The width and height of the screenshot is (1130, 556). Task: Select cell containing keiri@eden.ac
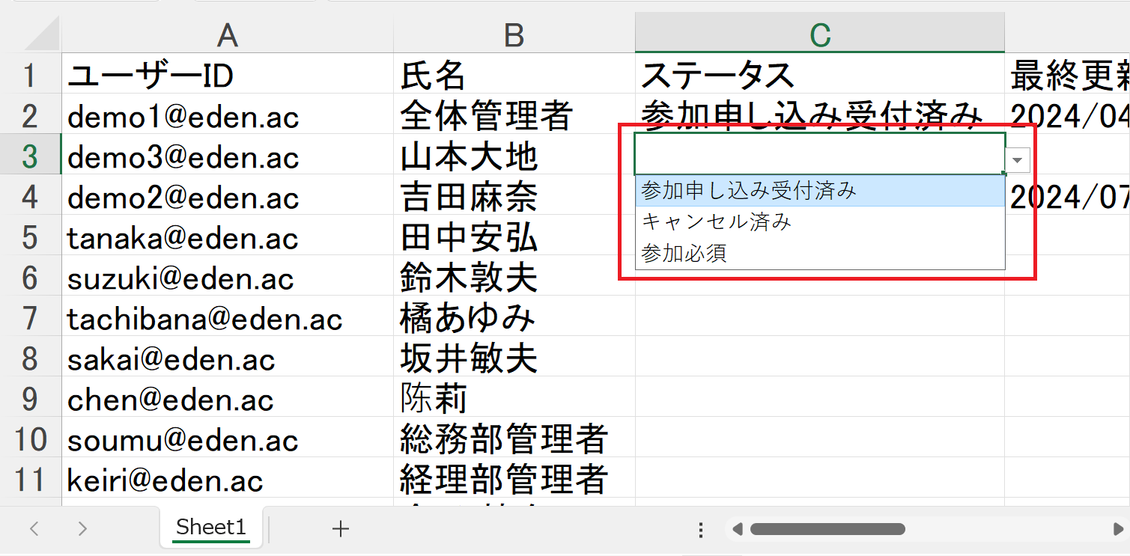coord(228,477)
